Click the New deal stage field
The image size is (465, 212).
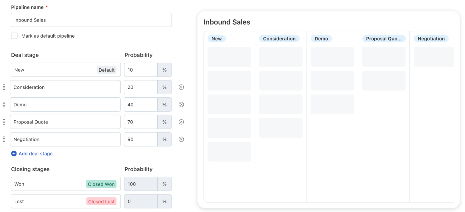(66, 70)
